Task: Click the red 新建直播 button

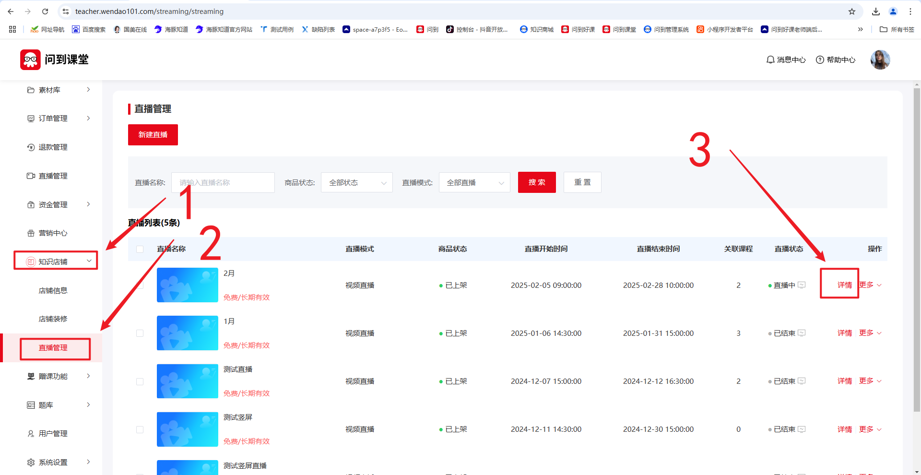Action: pos(153,135)
